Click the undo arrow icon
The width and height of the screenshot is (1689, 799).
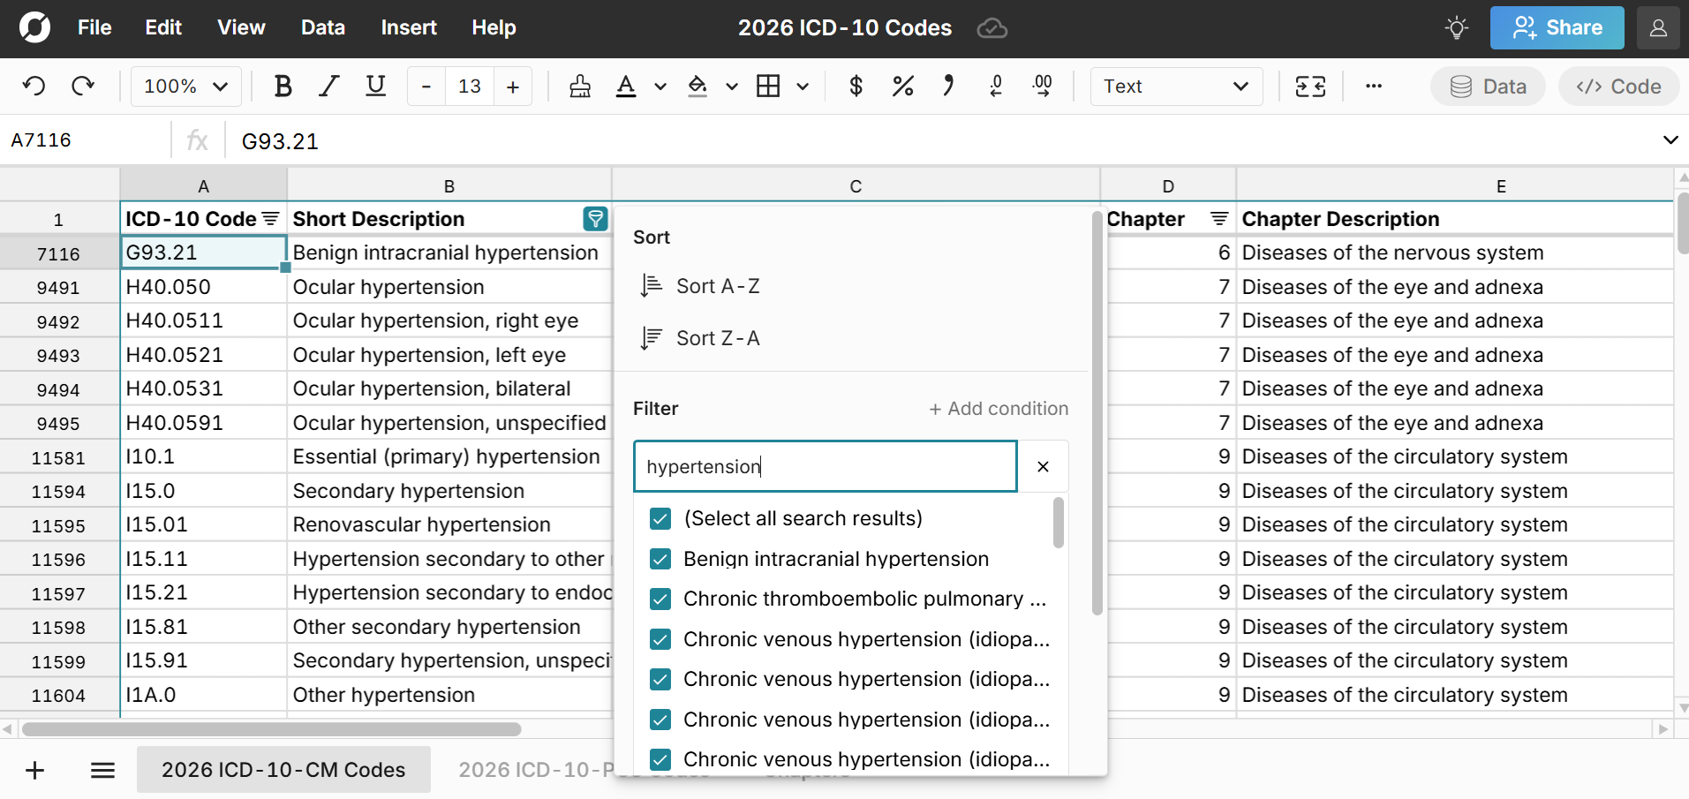pos(34,87)
